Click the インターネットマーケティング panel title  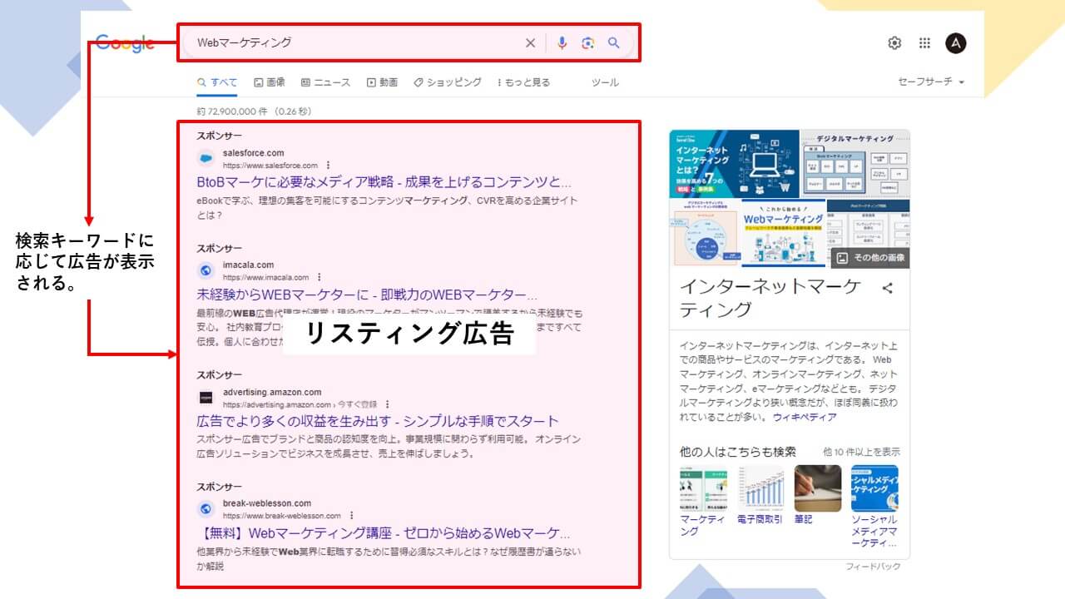click(770, 298)
